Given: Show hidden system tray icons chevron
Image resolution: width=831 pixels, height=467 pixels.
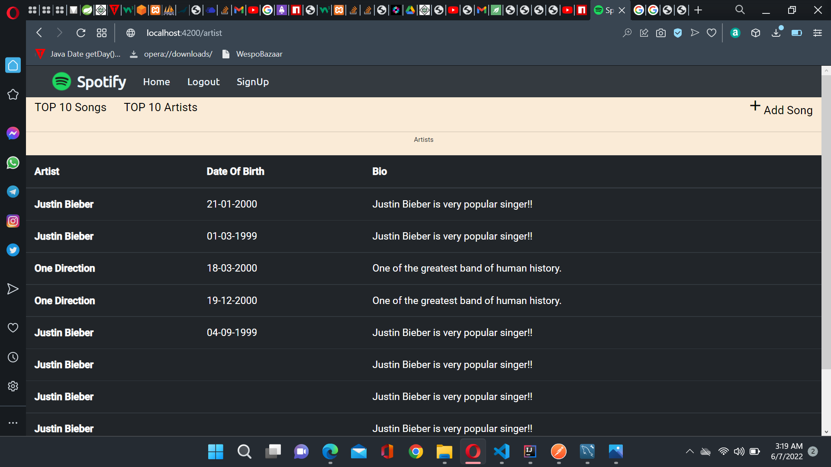Looking at the screenshot, I should 690,451.
